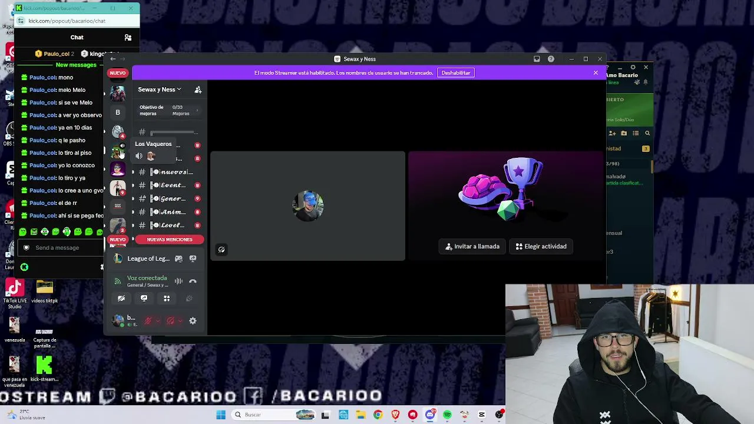Open Brave browser from the taskbar
Screen dimensions: 754x424
(x=395, y=415)
